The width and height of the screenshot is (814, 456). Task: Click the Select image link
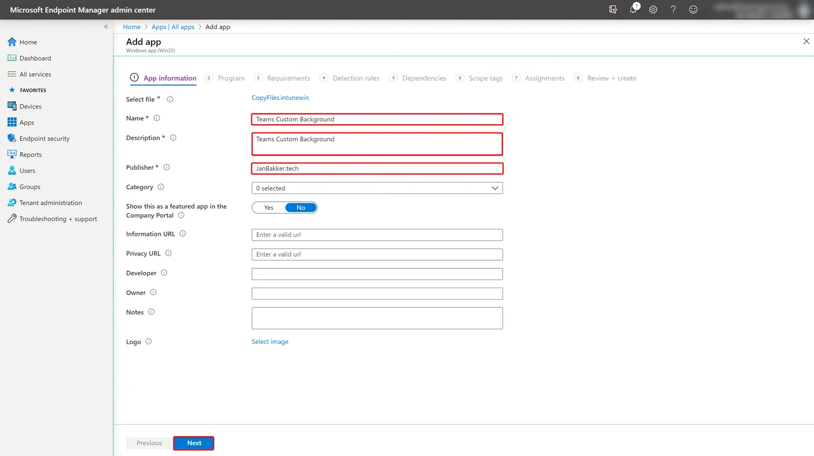(x=270, y=342)
